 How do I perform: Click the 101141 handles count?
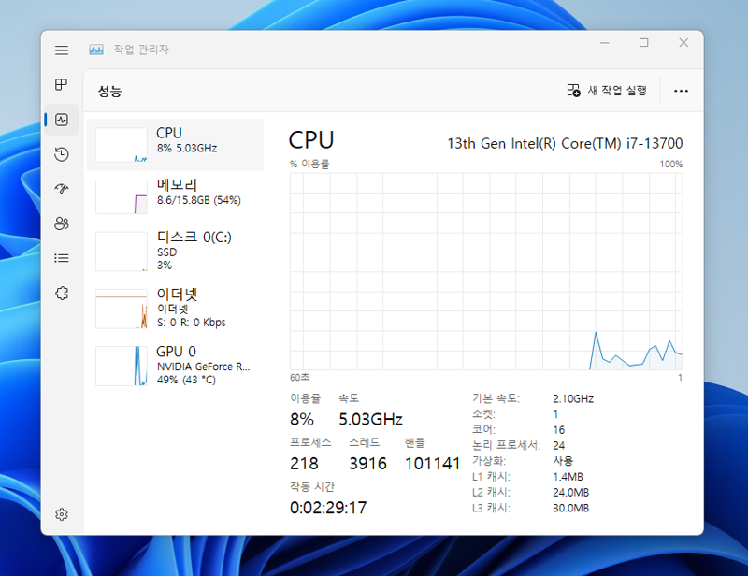coord(432,464)
